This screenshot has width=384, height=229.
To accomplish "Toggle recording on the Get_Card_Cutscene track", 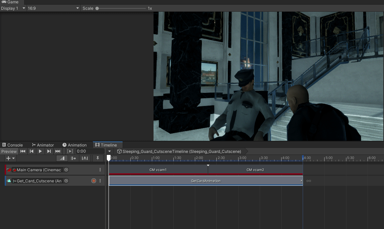I will pos(94,181).
